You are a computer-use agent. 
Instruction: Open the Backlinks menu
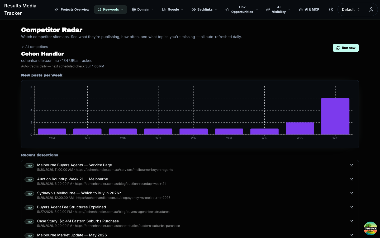coord(205,10)
